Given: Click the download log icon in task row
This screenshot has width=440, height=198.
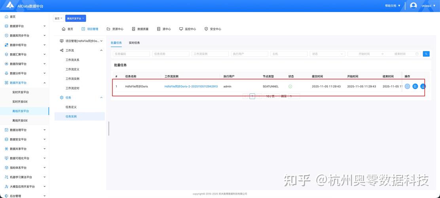Looking at the screenshot, I should pyautogui.click(x=423, y=86).
